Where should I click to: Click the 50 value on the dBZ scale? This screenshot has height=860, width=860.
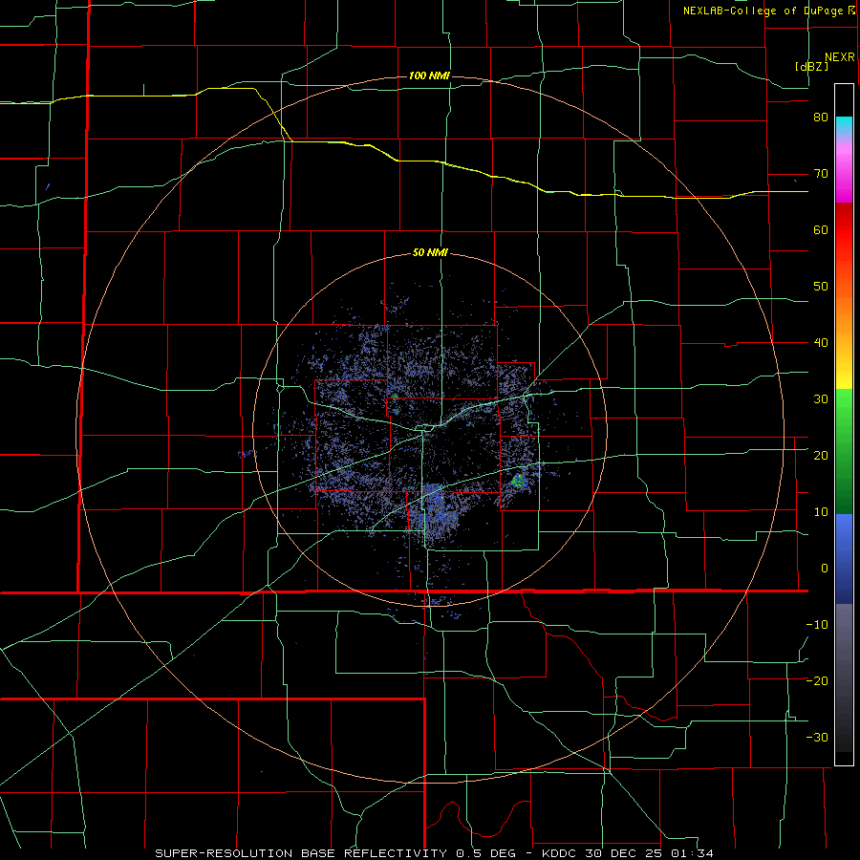821,287
